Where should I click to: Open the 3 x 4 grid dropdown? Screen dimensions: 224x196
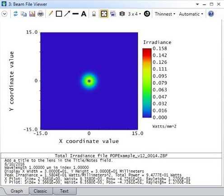point(135,14)
